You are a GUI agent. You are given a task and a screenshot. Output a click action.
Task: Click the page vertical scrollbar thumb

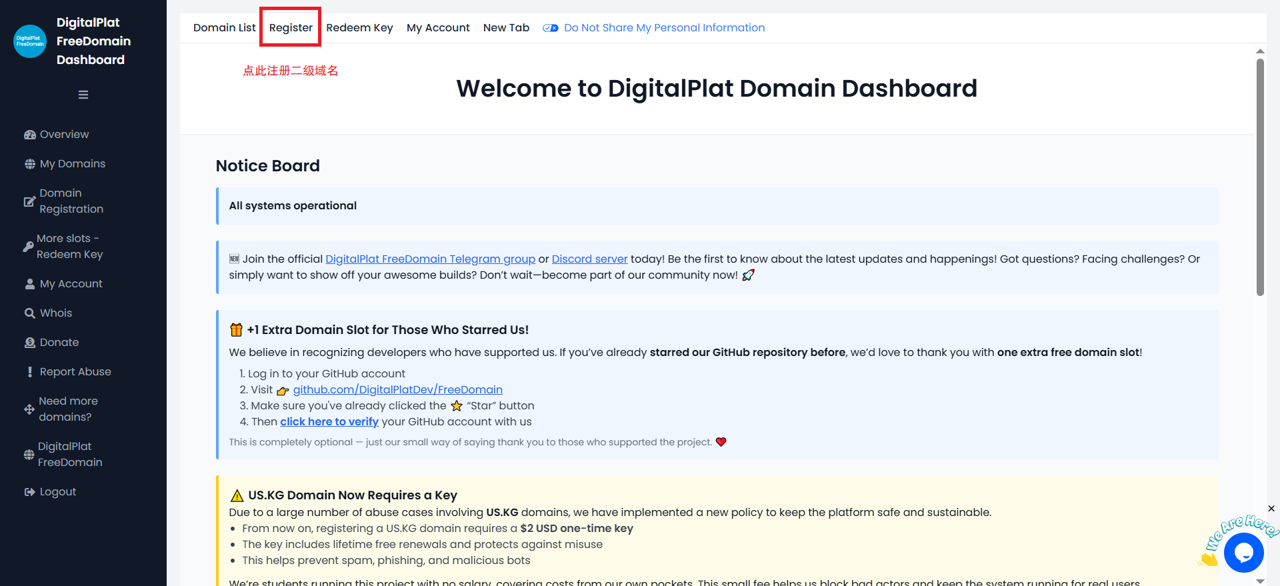1260,177
